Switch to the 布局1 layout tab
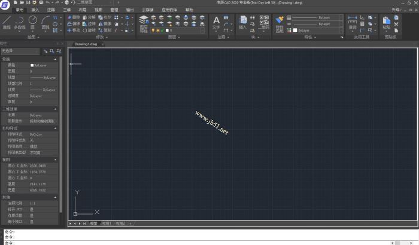This screenshot has width=419, height=245. tap(106, 223)
